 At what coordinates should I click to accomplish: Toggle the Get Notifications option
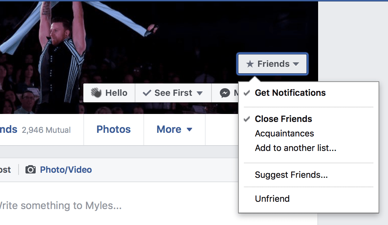point(290,93)
